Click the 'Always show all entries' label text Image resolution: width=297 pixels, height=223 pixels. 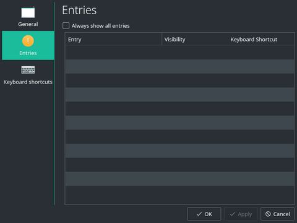[101, 26]
